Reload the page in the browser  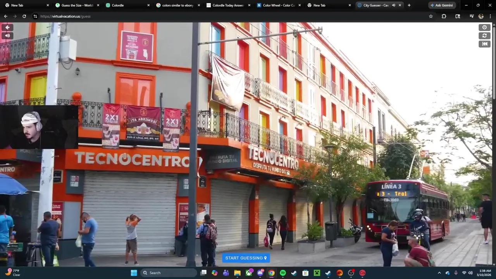click(24, 16)
